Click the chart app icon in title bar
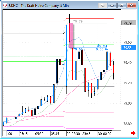This screenshot has height=139, width=139. coord(5,5)
